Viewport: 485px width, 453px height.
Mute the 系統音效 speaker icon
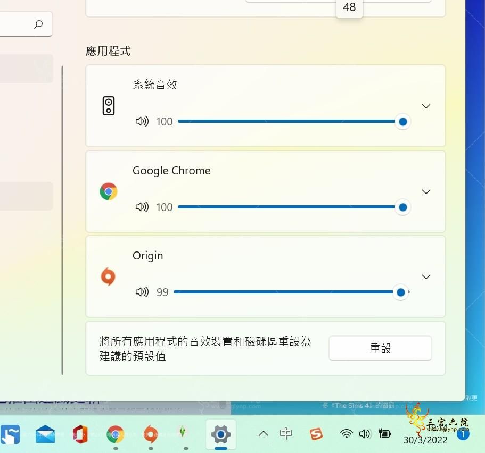coord(142,121)
